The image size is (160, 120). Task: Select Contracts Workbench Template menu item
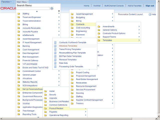[x=72, y=42]
